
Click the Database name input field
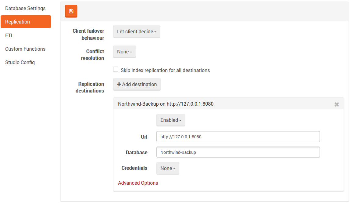[238, 152]
